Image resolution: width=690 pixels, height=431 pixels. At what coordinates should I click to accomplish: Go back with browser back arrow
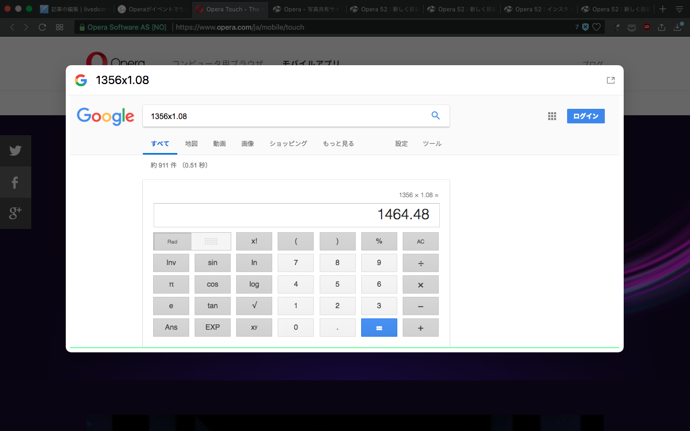[12, 27]
